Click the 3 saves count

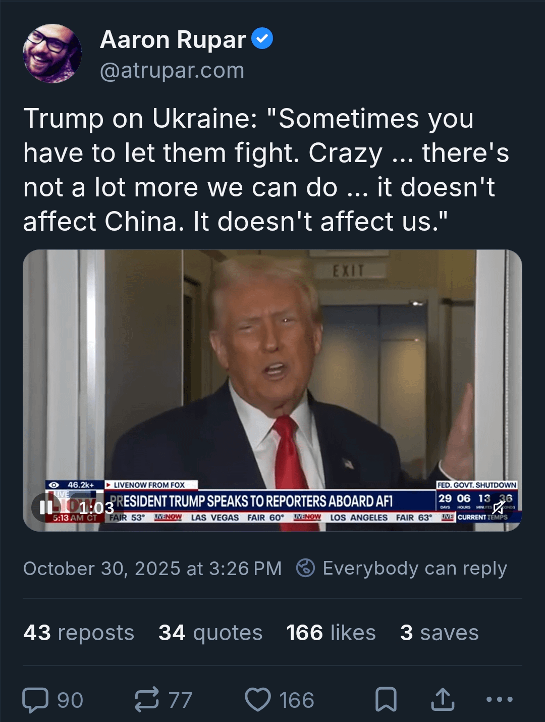pos(439,633)
